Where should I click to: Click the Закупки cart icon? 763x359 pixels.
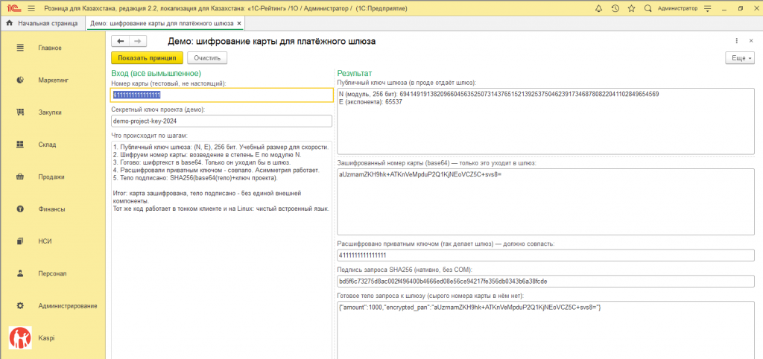pos(20,112)
